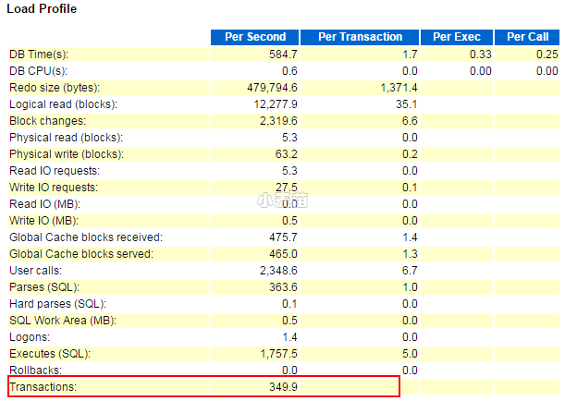
Task: Click the Load Profile section heading
Action: pyautogui.click(x=43, y=9)
